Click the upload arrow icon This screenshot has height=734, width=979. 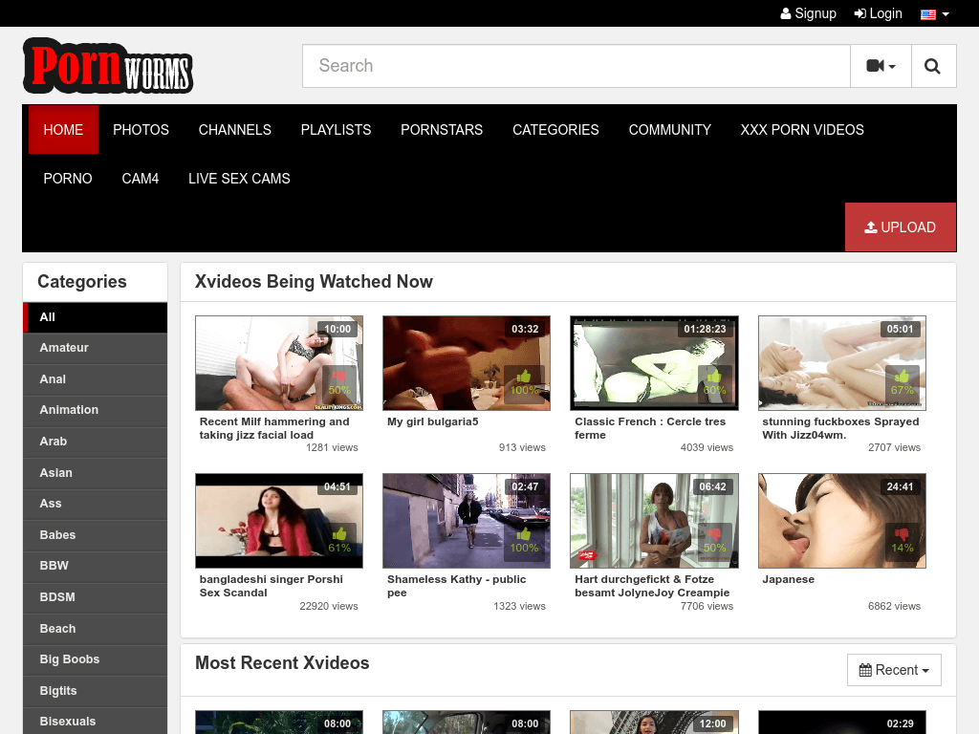870,227
